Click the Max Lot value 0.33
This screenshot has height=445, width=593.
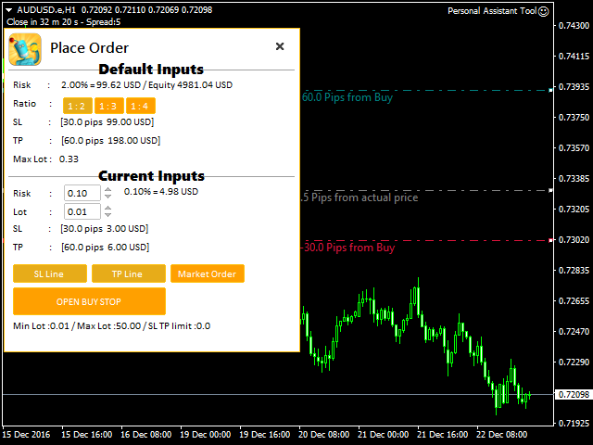click(x=69, y=159)
